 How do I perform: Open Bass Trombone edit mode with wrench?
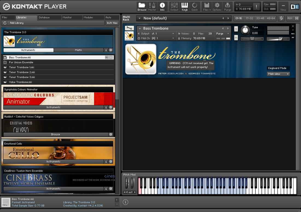pyautogui.click(x=129, y=28)
